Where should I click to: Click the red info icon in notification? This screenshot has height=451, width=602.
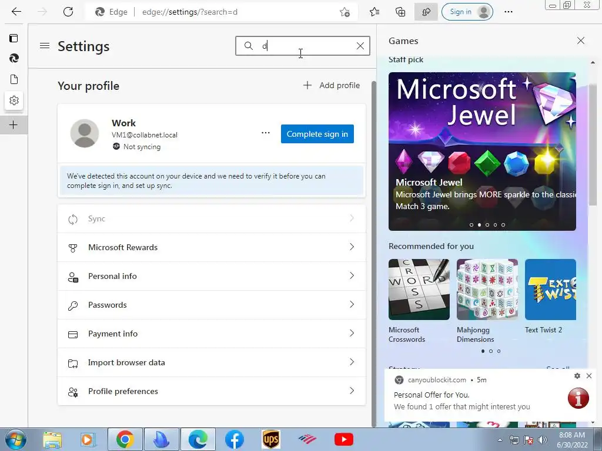[x=578, y=398]
